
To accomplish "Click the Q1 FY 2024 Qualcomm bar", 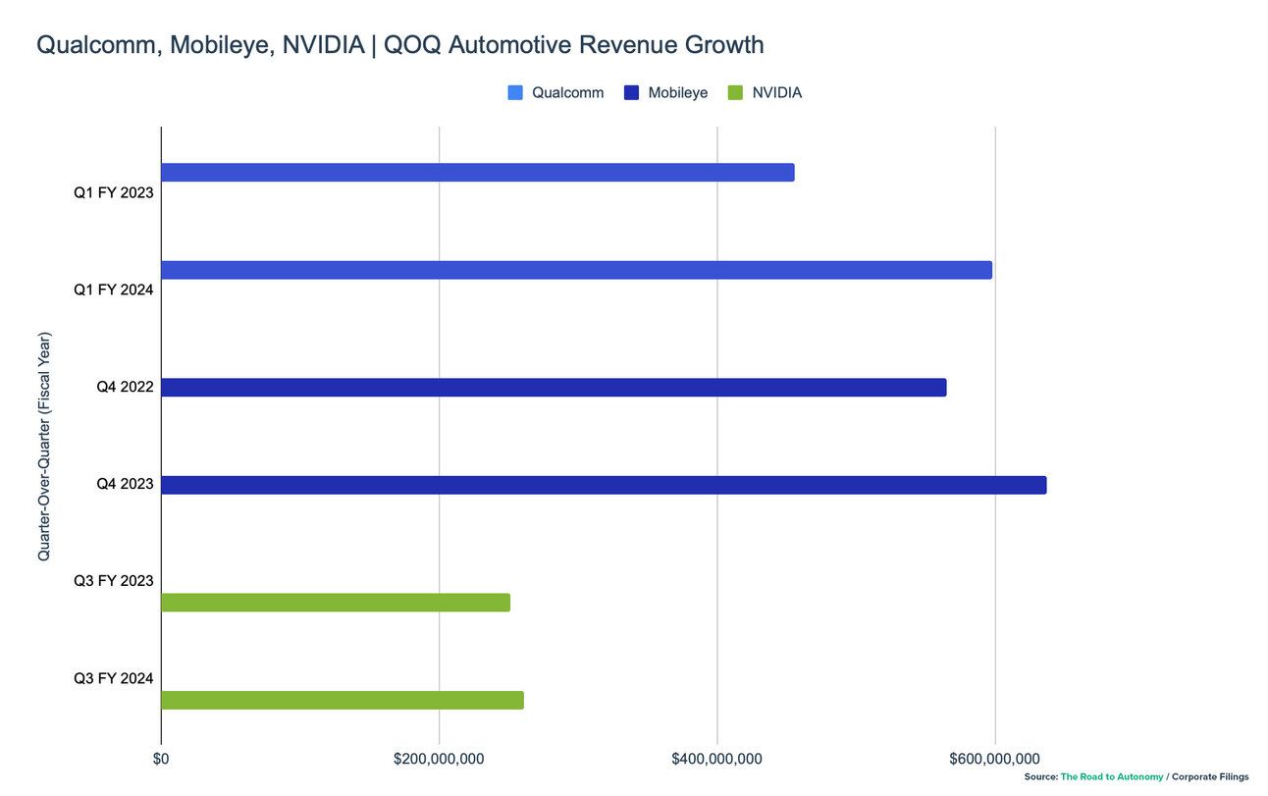I will (576, 270).
